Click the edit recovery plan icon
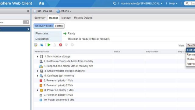The height and width of the screenshot is (110, 195). tap(36, 45)
